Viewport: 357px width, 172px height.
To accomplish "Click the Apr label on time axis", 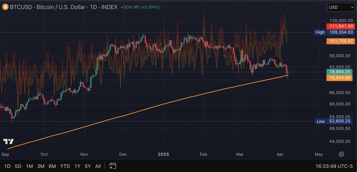I will (x=281, y=154).
